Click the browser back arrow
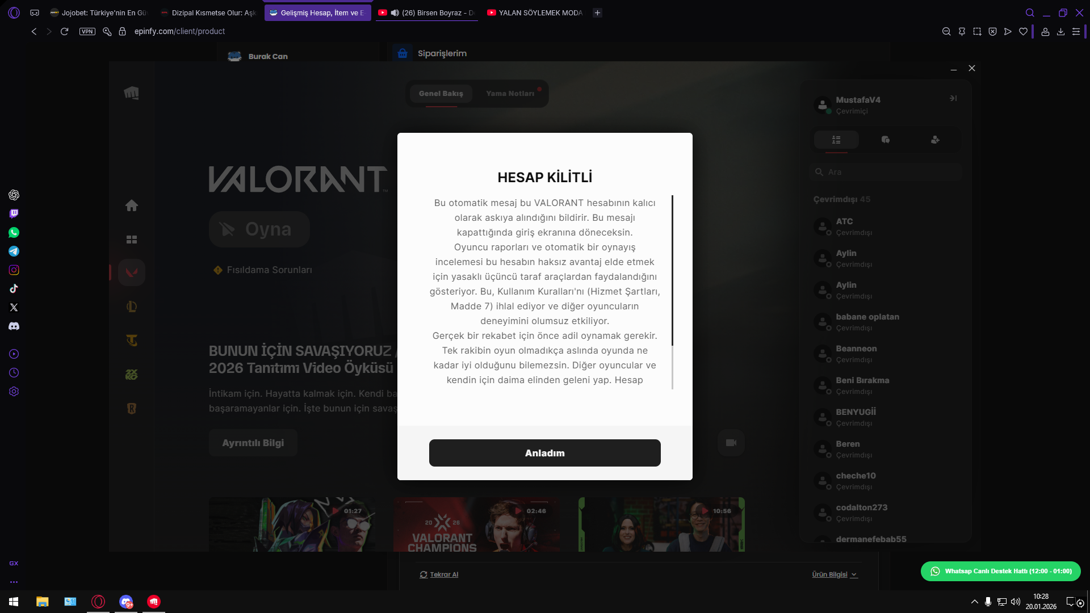1090x613 pixels. (34, 32)
